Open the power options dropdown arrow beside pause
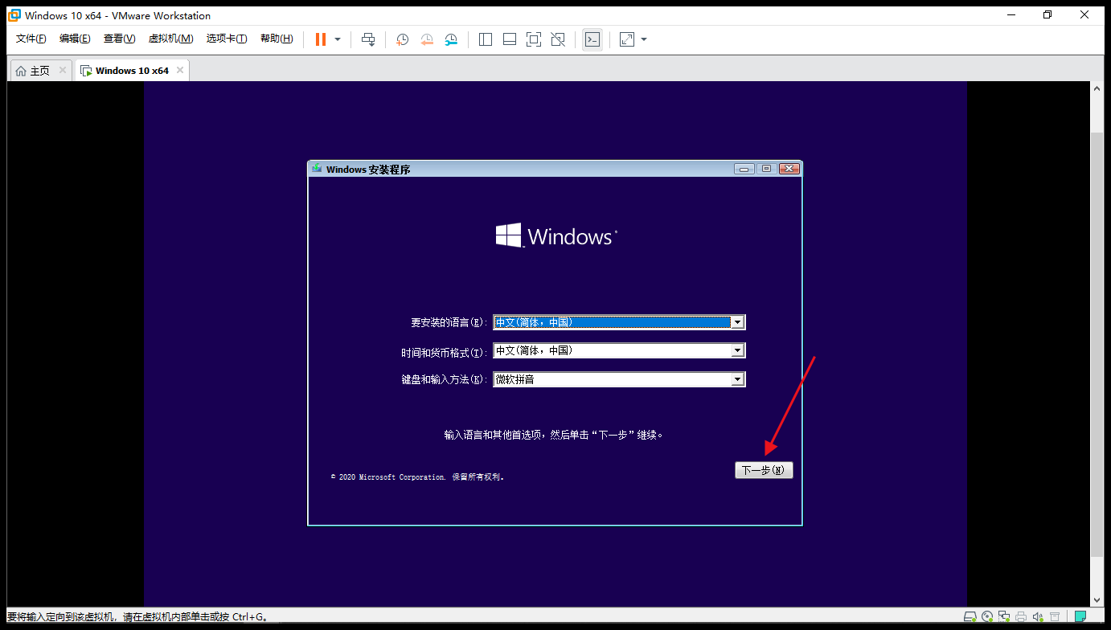 [x=338, y=39]
